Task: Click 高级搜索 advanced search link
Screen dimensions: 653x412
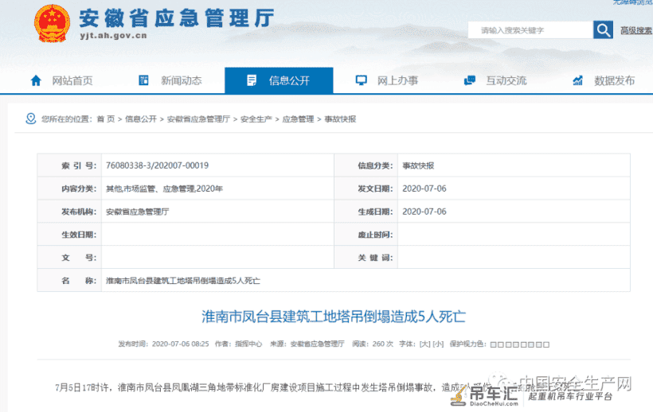Action: tap(636, 30)
